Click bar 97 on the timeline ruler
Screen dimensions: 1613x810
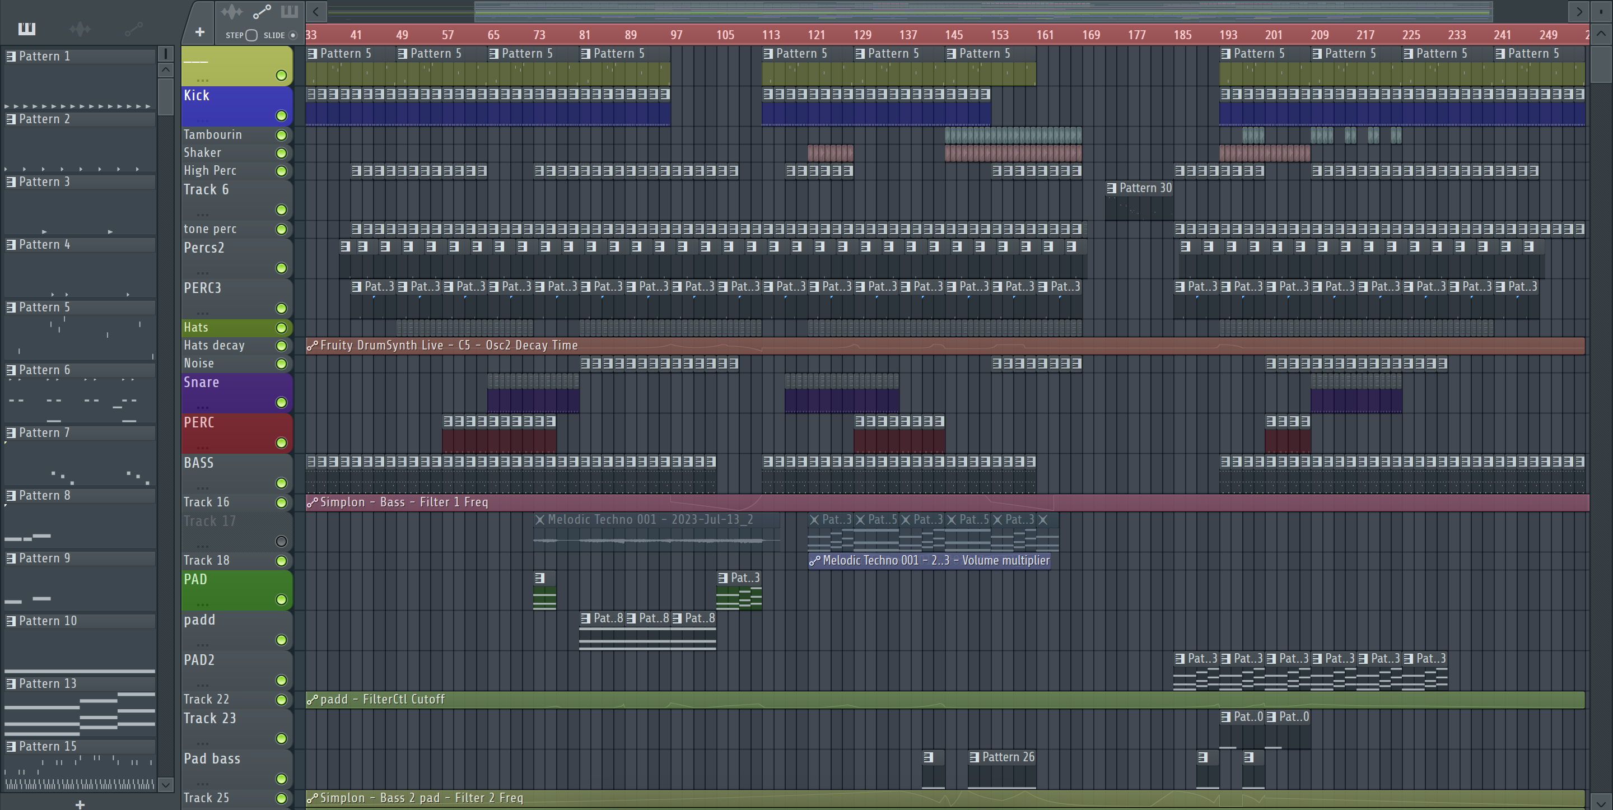click(x=676, y=35)
